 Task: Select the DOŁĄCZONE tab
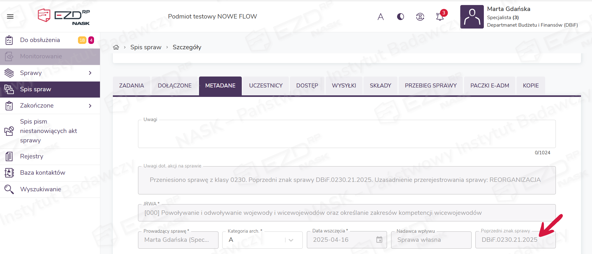[174, 86]
